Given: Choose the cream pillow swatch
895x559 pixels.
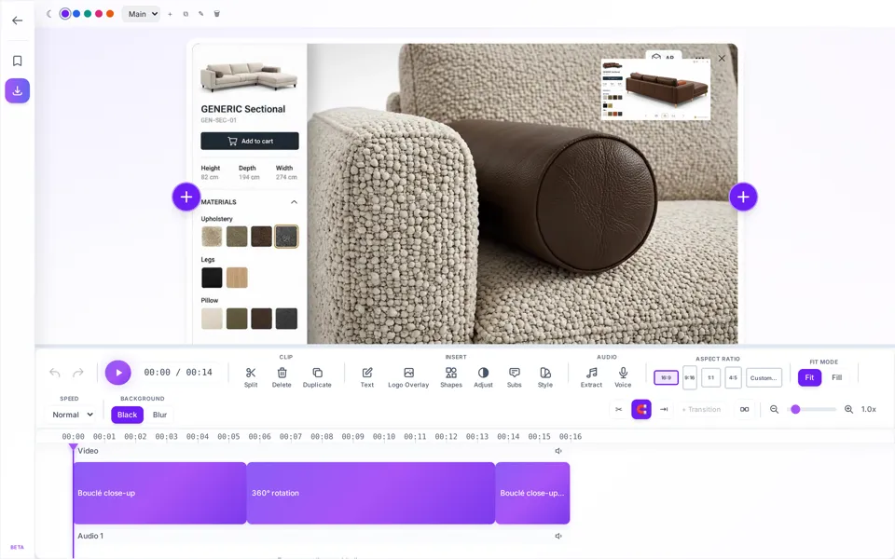Looking at the screenshot, I should (212, 319).
